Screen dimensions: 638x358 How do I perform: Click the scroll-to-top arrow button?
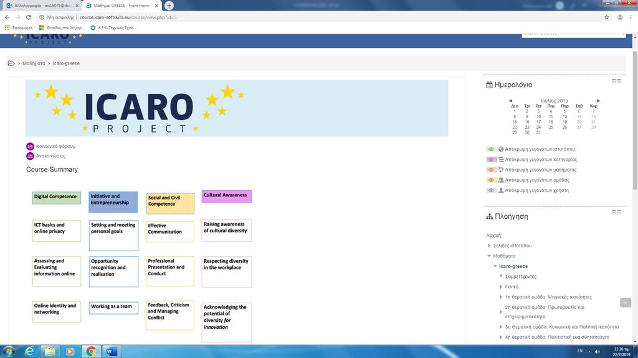(626, 303)
